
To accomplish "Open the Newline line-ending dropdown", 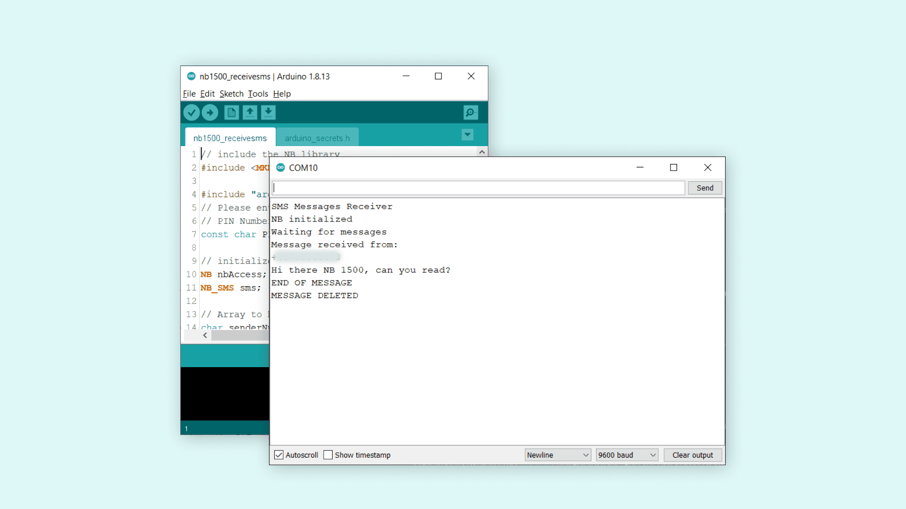I will click(558, 455).
